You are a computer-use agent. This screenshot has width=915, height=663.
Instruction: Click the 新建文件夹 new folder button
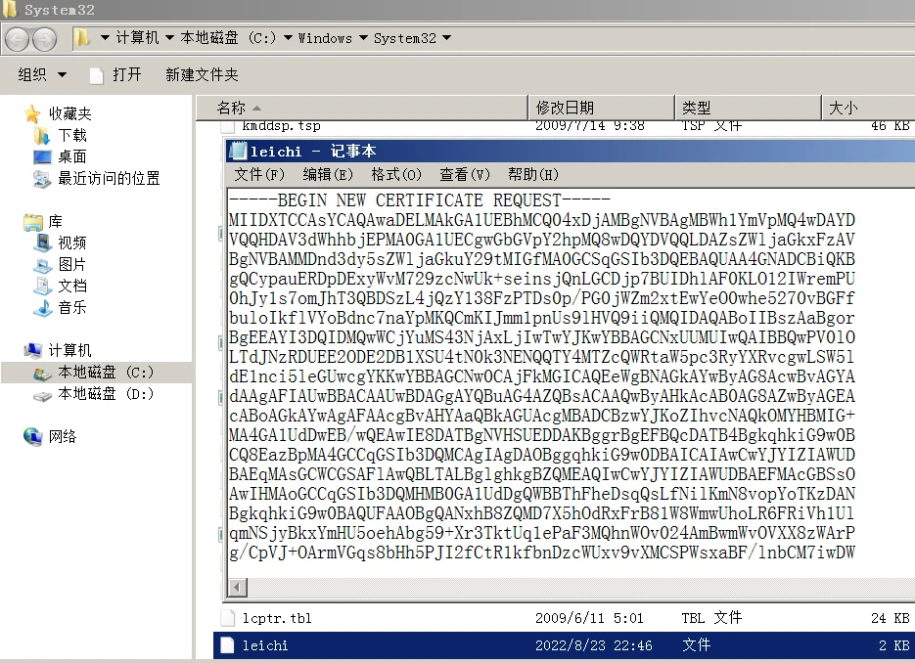pos(202,74)
